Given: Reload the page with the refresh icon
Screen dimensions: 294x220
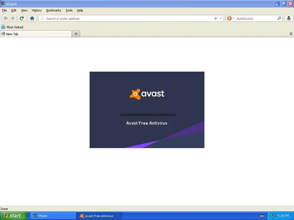Looking at the screenshot, I should click(x=22, y=18).
